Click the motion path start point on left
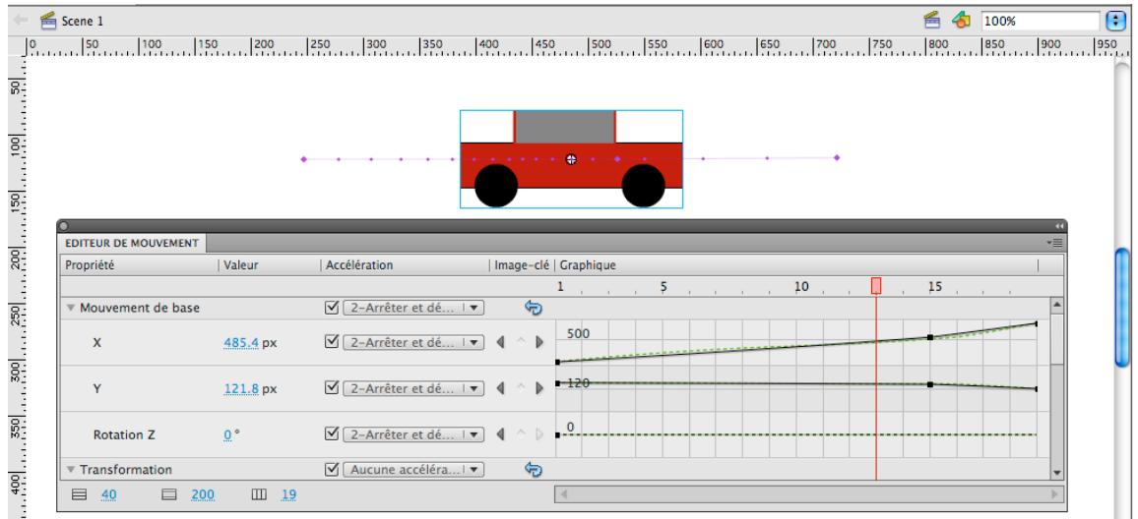The height and width of the screenshot is (519, 1138). coord(303,158)
